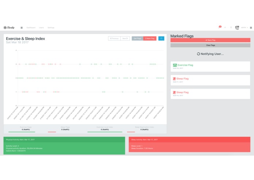
Task: Click the Sleep Deprivation Index value
Action: [144, 129]
